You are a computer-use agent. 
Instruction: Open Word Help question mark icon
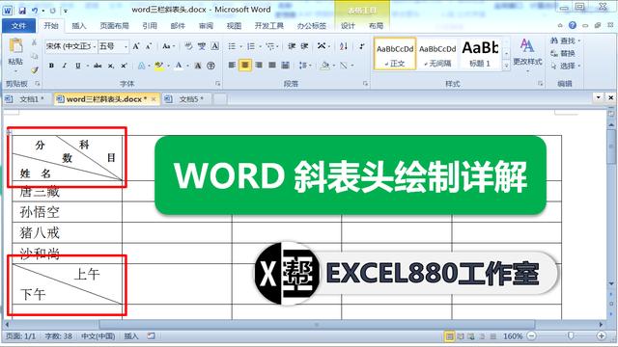[x=573, y=25]
